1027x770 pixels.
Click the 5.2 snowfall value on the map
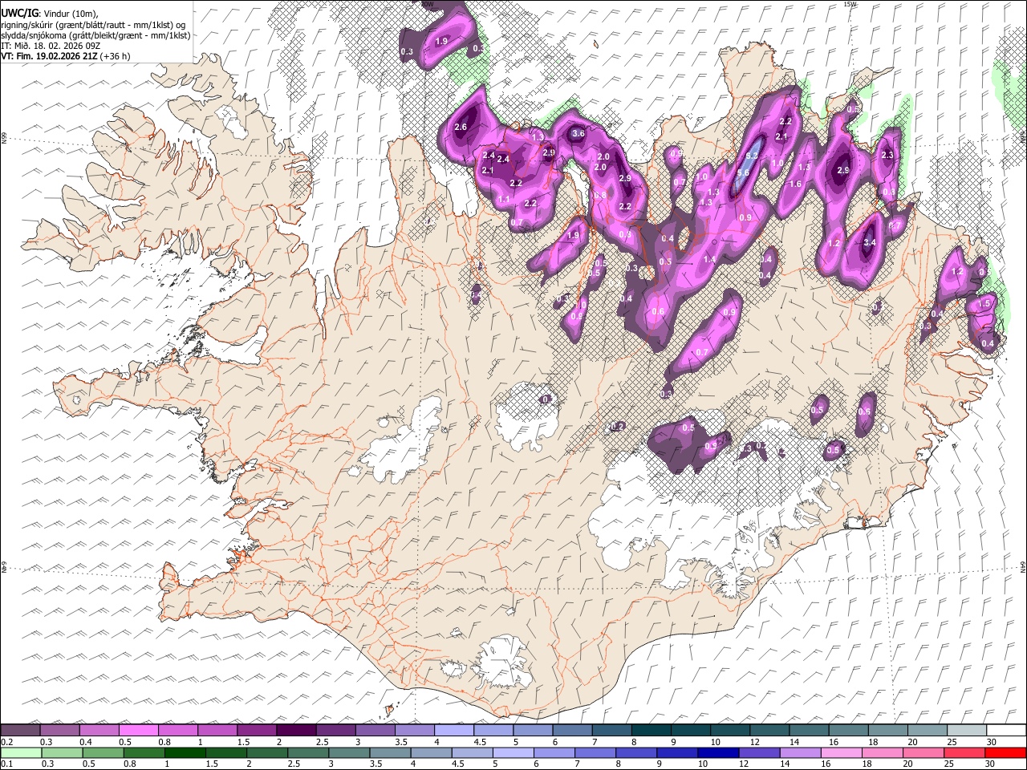pyautogui.click(x=753, y=156)
